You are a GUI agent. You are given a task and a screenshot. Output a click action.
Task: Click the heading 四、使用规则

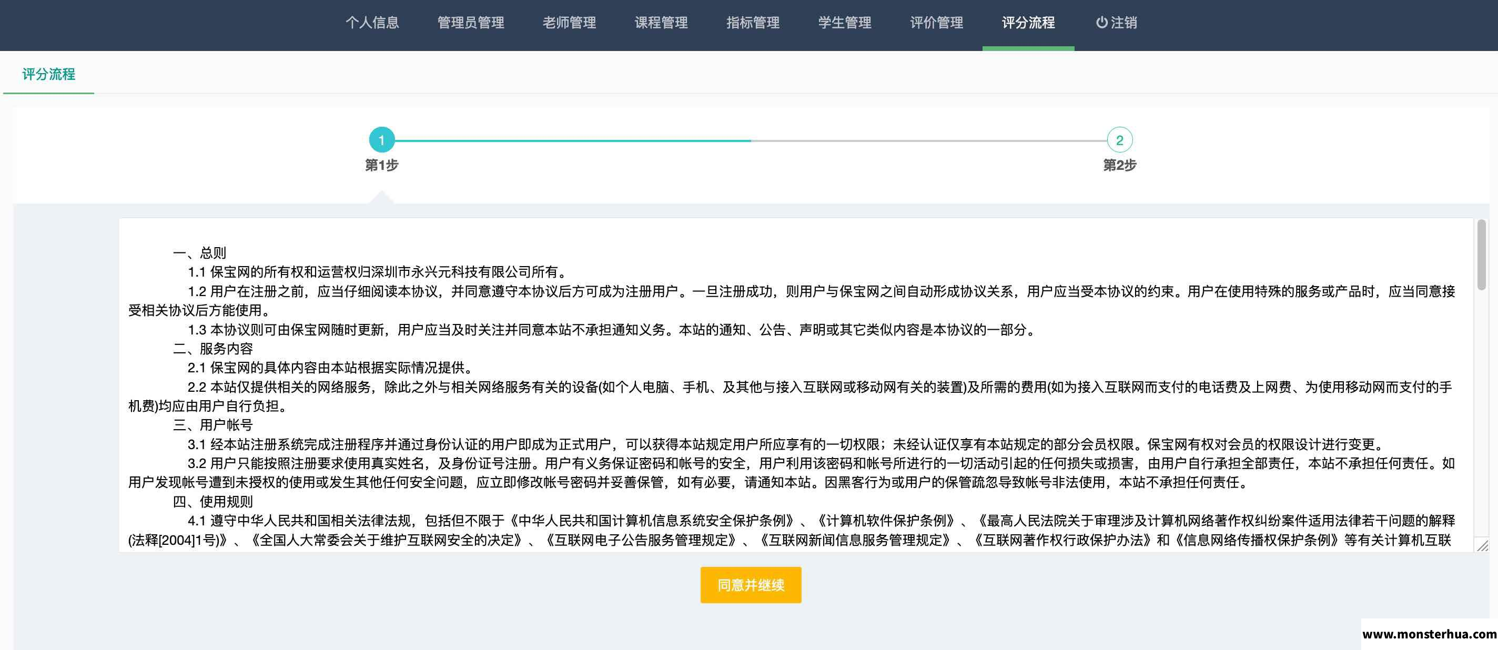[x=213, y=502]
